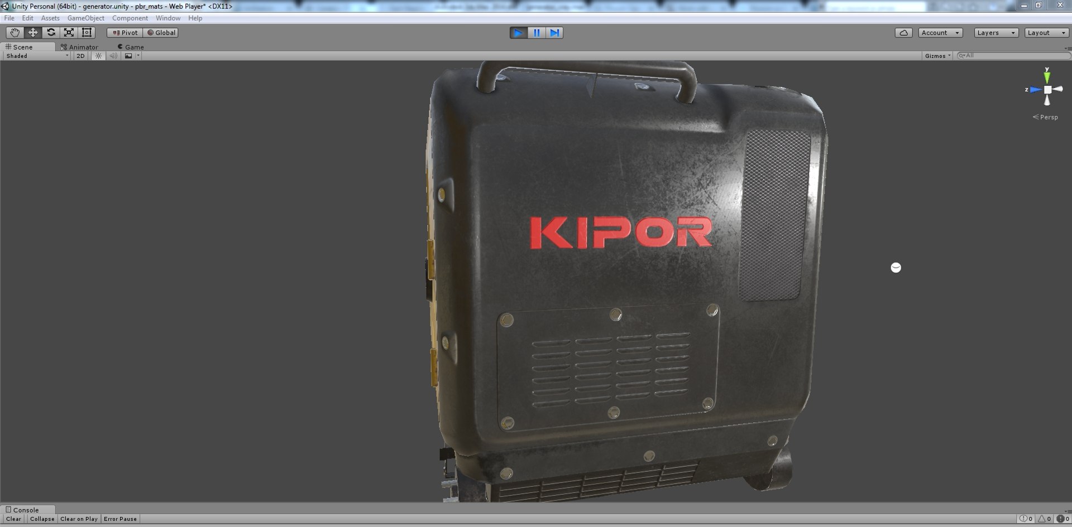Click the Unity logo in title bar
The height and width of the screenshot is (527, 1072).
5,6
